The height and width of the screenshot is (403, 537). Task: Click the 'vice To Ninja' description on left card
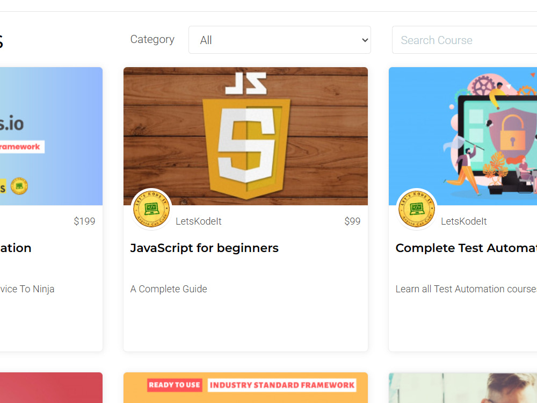(27, 289)
